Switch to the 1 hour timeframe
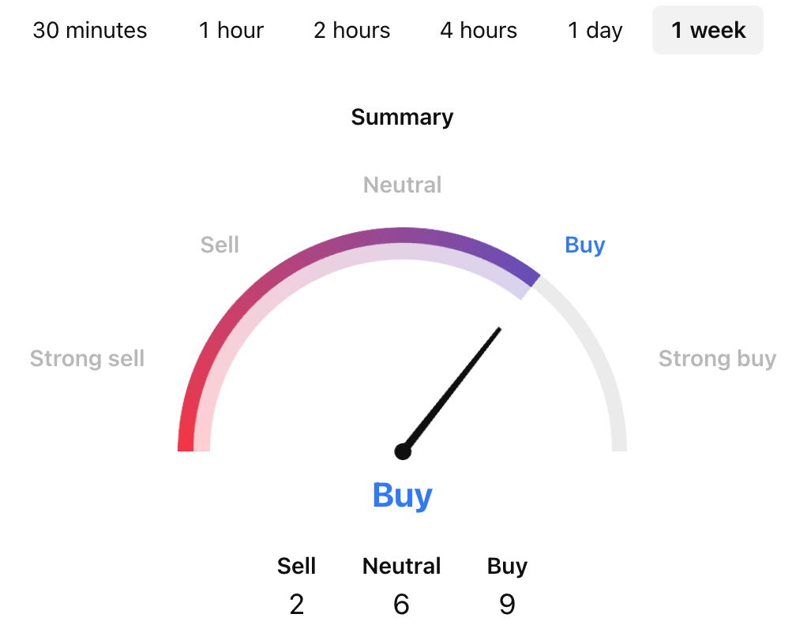 (x=231, y=31)
